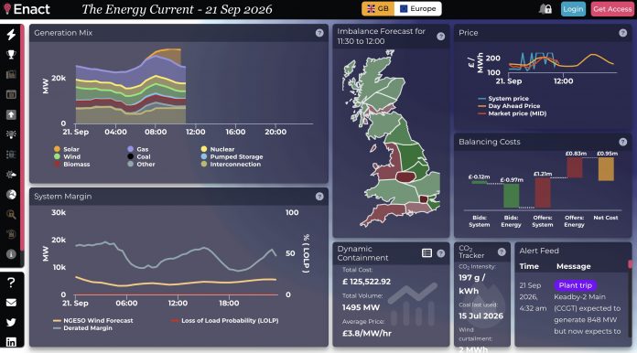Click the "£ 125,522.92" total cost value
This screenshot has height=353, width=637.
pyautogui.click(x=366, y=282)
